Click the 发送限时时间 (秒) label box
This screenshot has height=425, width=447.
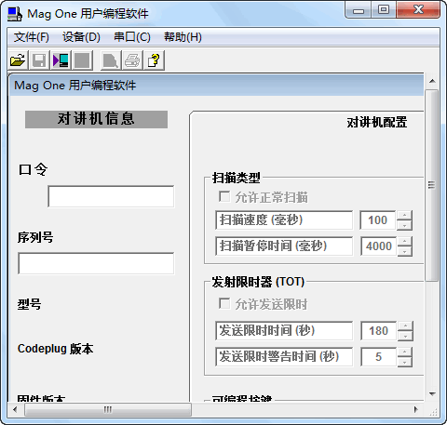[284, 331]
